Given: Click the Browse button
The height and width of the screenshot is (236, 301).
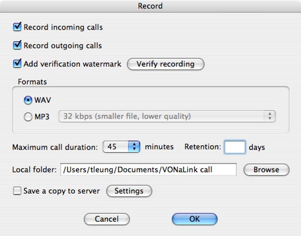Looking at the screenshot, I should pos(266,170).
